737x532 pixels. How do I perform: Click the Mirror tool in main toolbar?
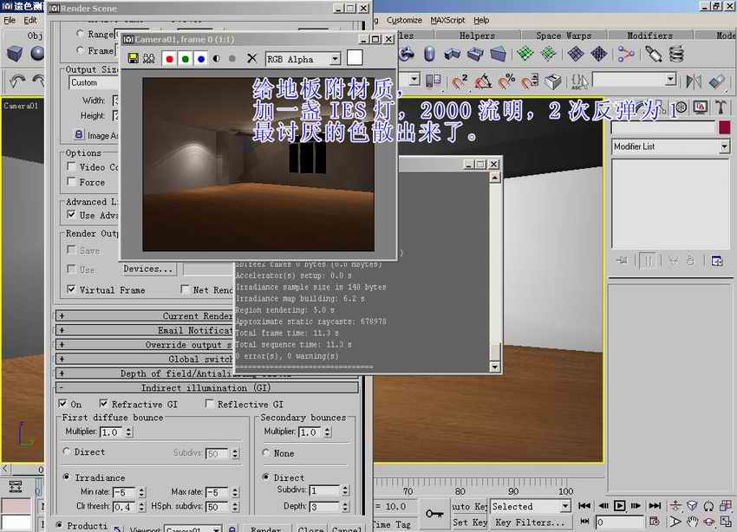[x=693, y=81]
